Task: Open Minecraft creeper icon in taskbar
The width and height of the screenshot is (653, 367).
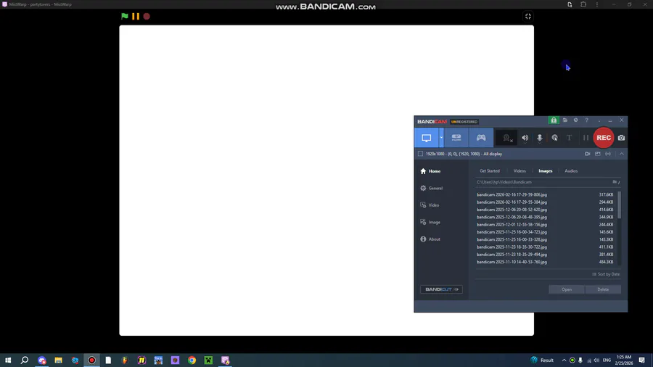Action: pyautogui.click(x=208, y=360)
